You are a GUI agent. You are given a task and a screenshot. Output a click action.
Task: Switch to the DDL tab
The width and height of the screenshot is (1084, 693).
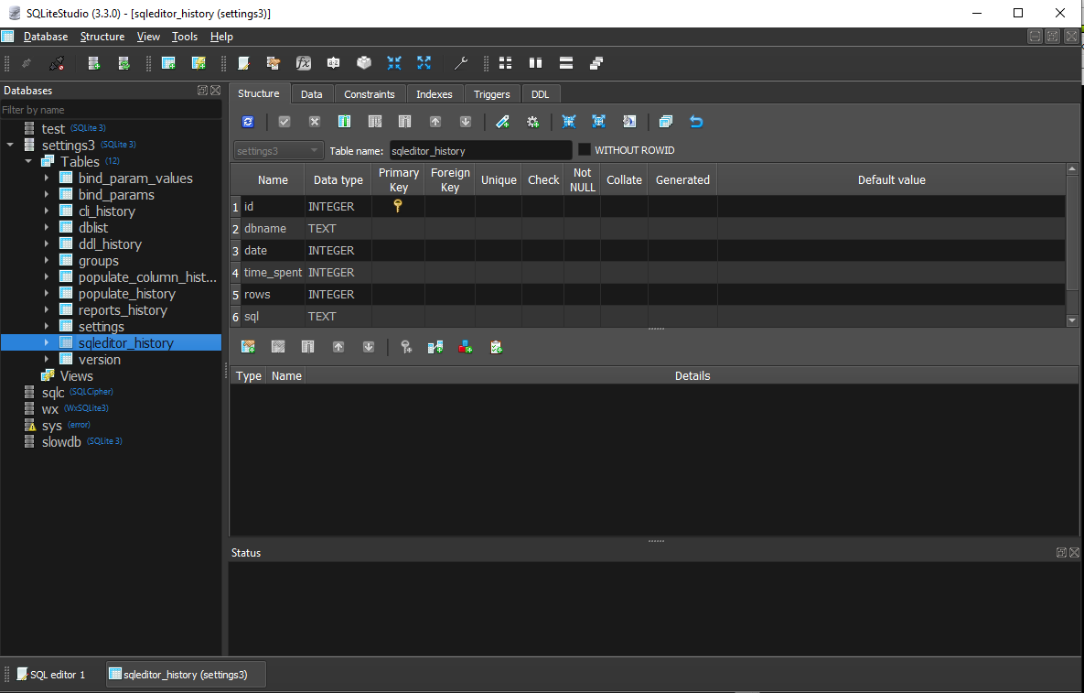tap(541, 94)
